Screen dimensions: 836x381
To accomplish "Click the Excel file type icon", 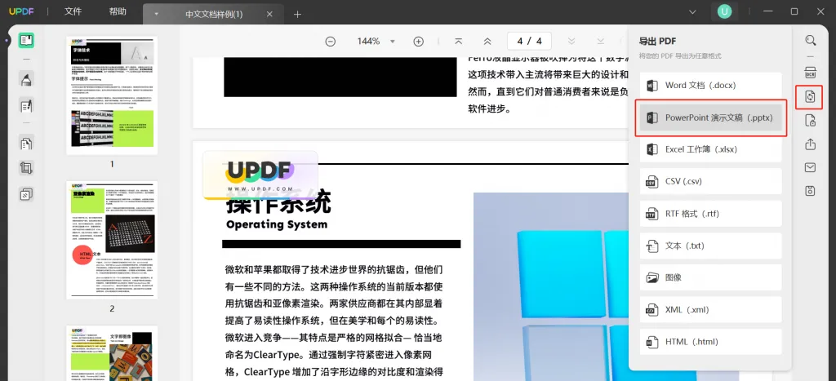I will point(652,150).
